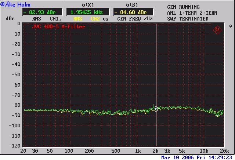Click the -120 value on the Y axis
The width and height of the screenshot is (235, 160).
[14, 146]
